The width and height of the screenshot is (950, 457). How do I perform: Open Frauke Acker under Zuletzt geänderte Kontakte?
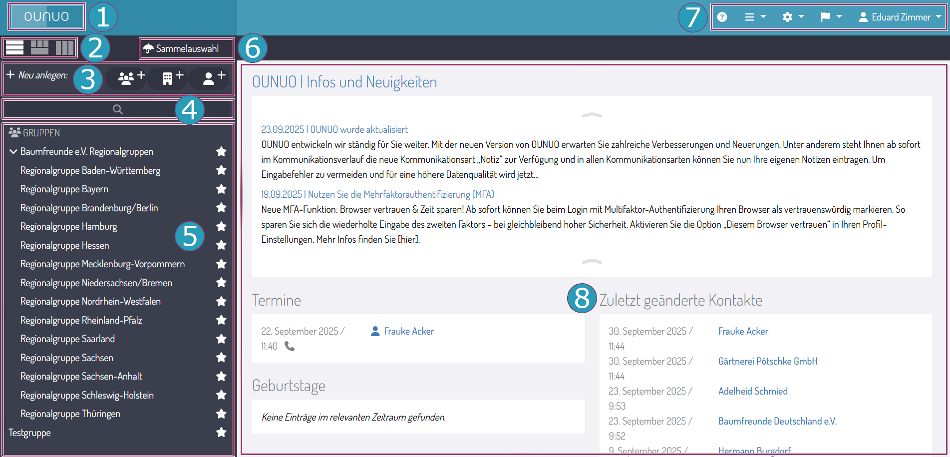pyautogui.click(x=743, y=331)
